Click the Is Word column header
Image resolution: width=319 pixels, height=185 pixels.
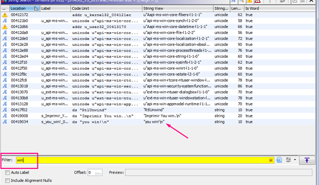[280, 9]
